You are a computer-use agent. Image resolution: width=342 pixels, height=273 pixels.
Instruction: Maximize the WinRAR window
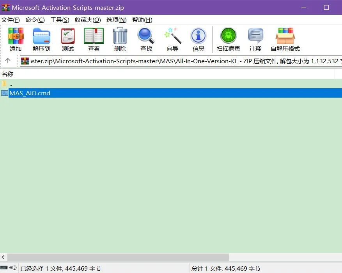(326, 7)
